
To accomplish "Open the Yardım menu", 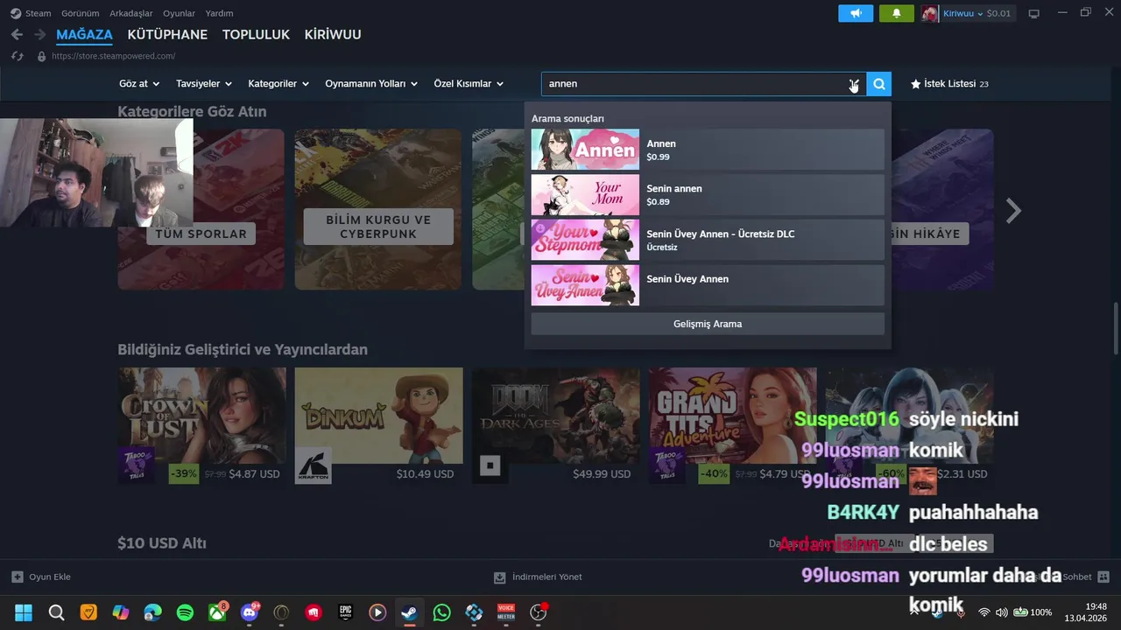I will 219,13.
